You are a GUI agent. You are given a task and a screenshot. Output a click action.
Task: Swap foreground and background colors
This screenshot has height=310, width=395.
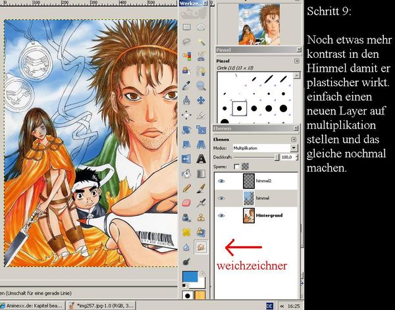click(203, 273)
